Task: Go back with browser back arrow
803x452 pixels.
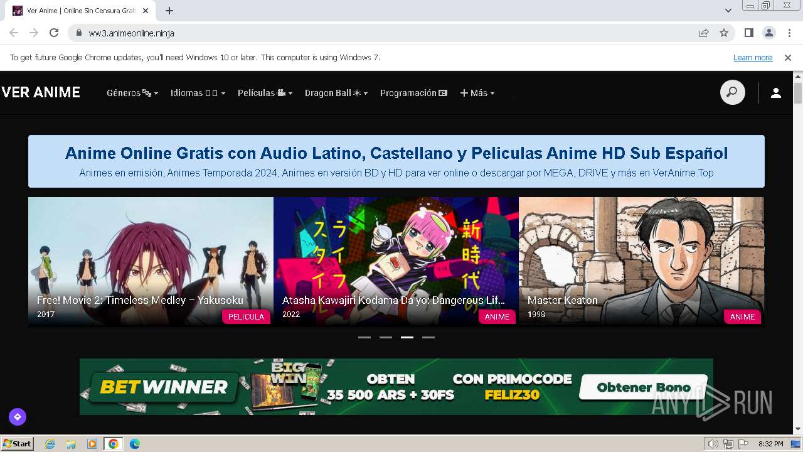Action: coord(14,33)
